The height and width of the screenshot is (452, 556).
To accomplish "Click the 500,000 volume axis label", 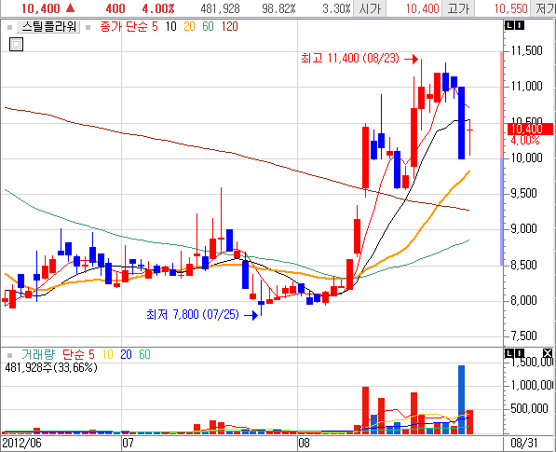I will pos(529,408).
